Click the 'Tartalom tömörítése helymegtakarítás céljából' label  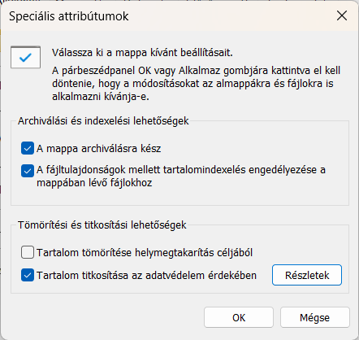145,253
